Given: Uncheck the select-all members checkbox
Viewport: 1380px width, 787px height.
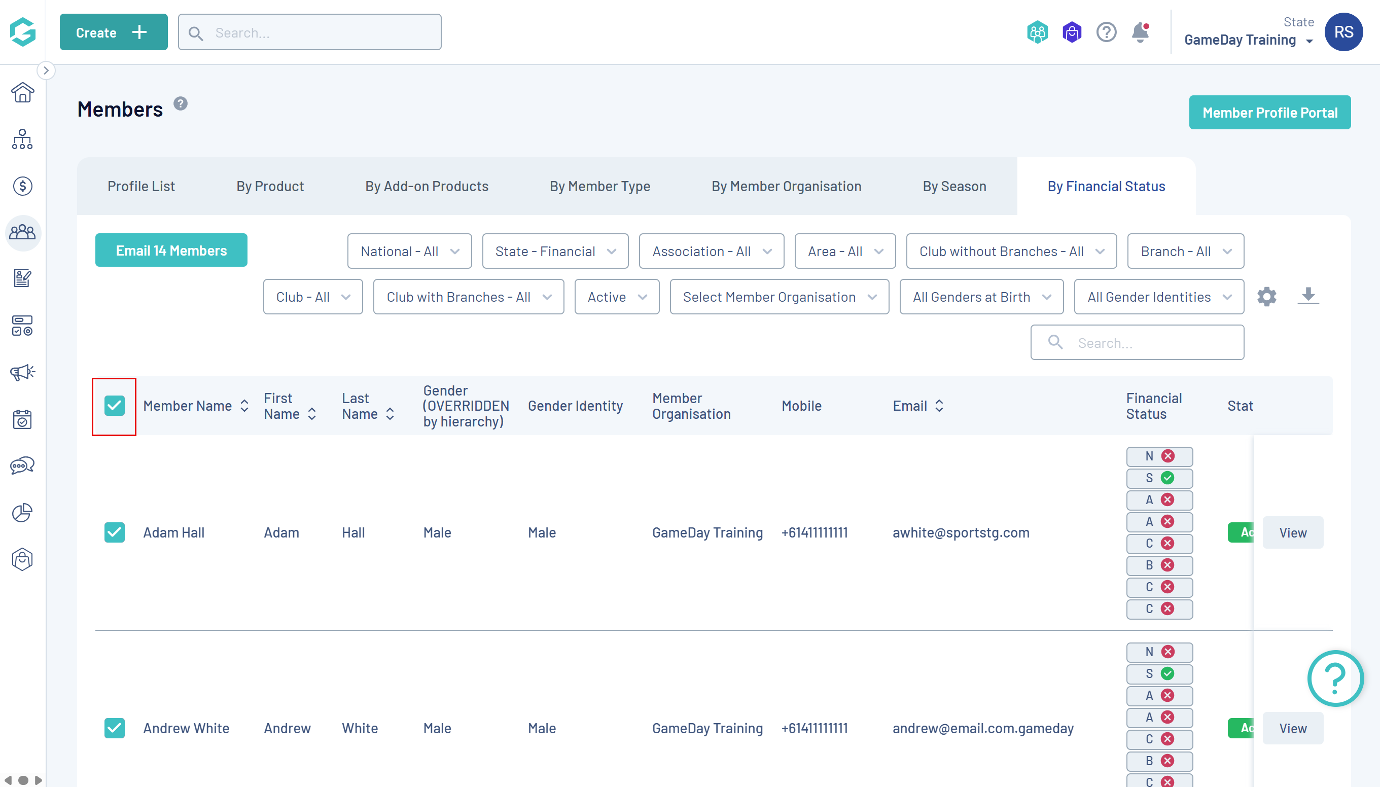Looking at the screenshot, I should click(114, 406).
